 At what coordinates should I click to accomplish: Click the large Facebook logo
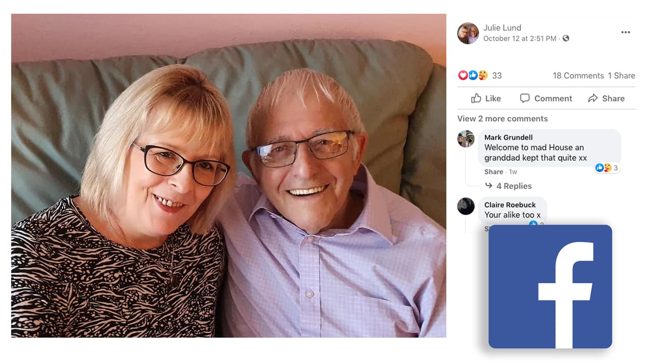click(x=550, y=286)
